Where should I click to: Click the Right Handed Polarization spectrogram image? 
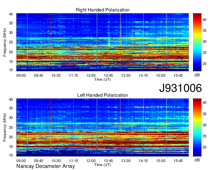(103, 42)
